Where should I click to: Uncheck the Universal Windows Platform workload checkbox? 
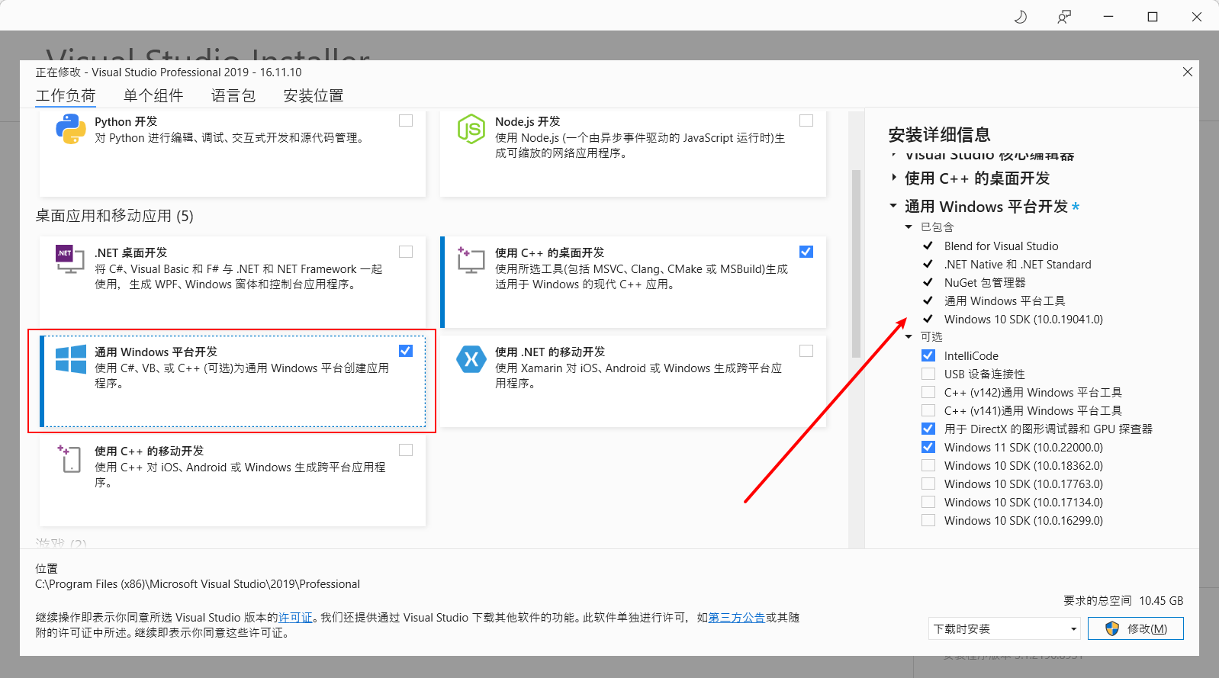406,351
